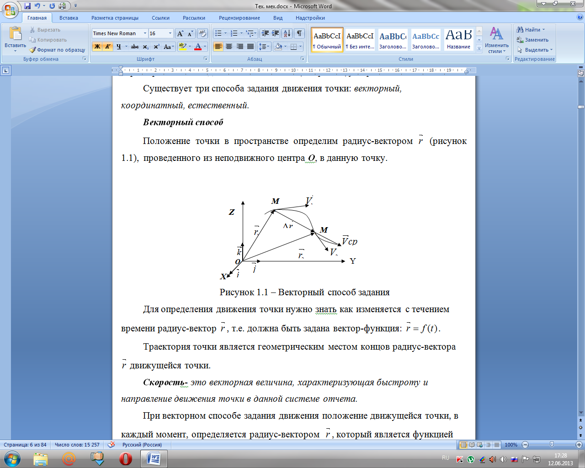Open Выделить select dropdown
Image resolution: width=585 pixels, height=468 pixels.
[535, 50]
